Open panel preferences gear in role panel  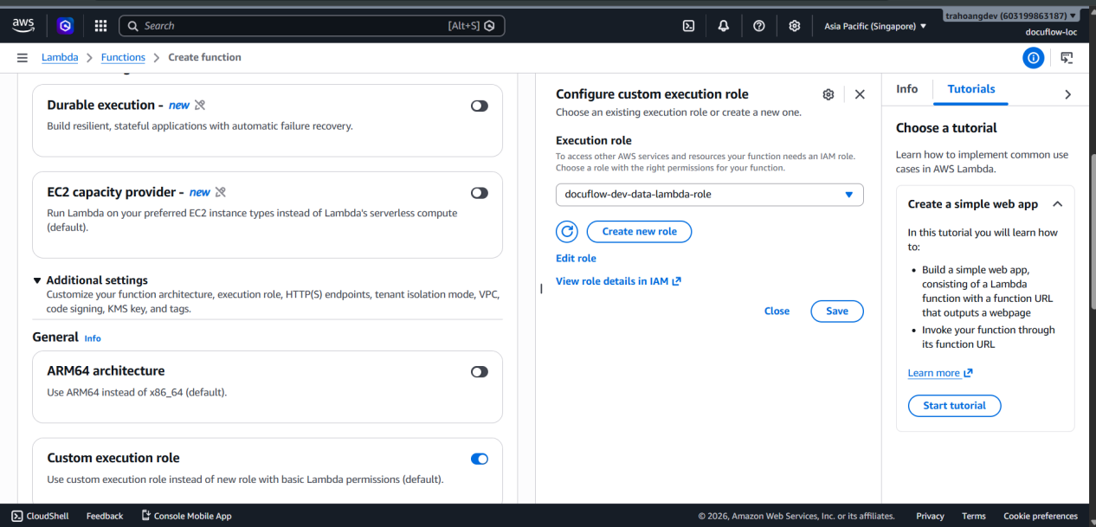pyautogui.click(x=828, y=94)
